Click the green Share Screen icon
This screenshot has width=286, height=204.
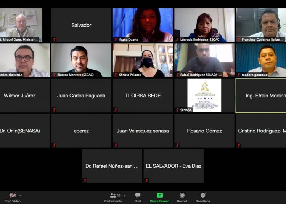pos(159,195)
